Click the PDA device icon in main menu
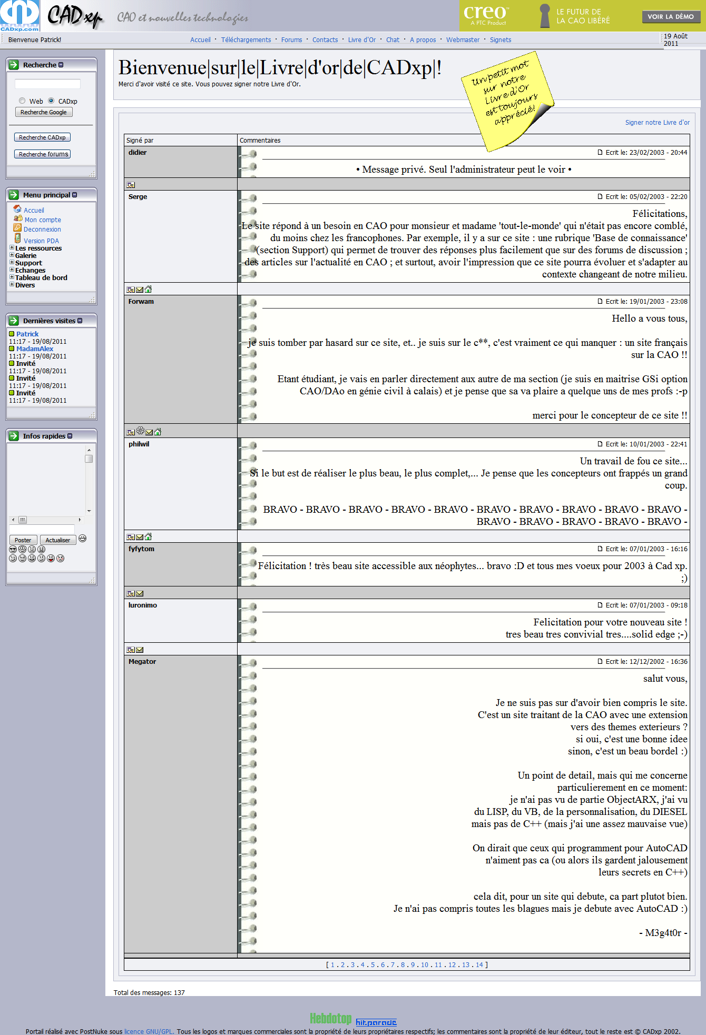 [x=17, y=238]
